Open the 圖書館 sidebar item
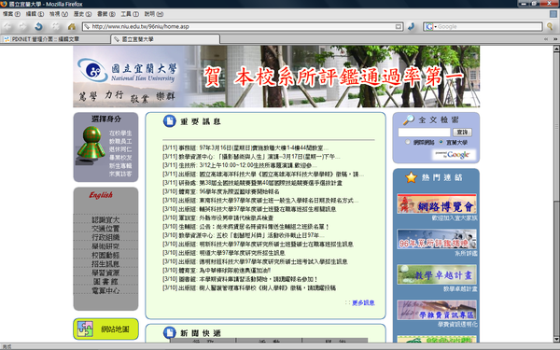Viewport: 560px width, 350px height. pyautogui.click(x=105, y=282)
